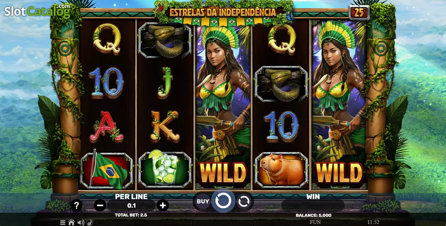Click the snake symbol atop reel two
The height and width of the screenshot is (226, 446).
(165, 40)
